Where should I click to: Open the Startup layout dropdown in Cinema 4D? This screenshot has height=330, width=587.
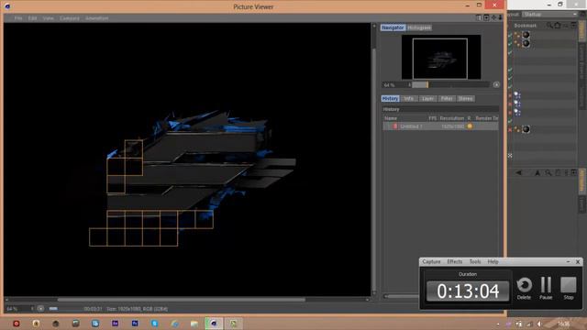549,15
